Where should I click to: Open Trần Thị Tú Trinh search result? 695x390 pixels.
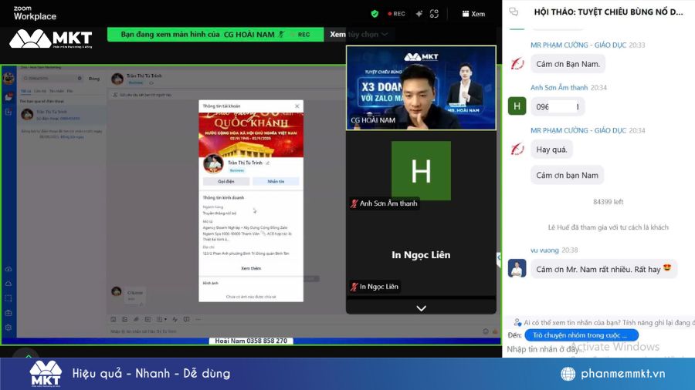[62, 115]
